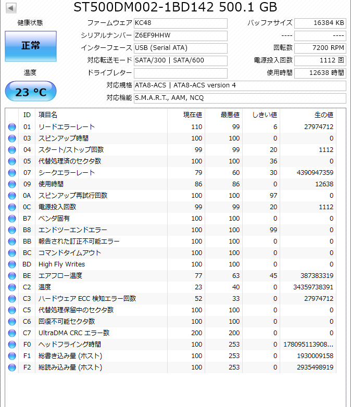Select the status icon for エアフロー温度
Viewport: 351px width, 407px height.
(12, 276)
